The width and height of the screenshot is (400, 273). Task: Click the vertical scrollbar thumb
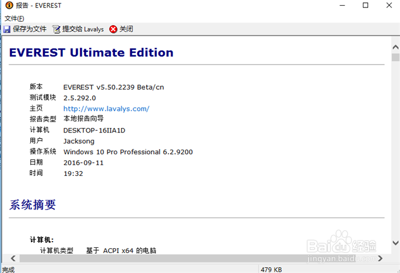pos(395,57)
